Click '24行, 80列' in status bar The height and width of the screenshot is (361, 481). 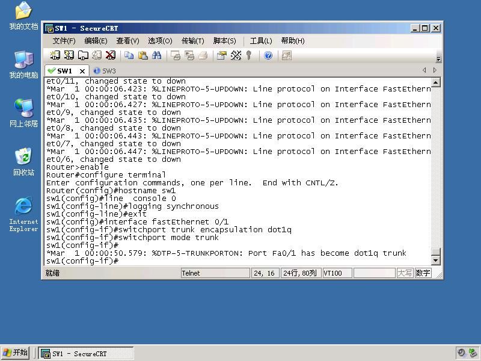(301, 273)
